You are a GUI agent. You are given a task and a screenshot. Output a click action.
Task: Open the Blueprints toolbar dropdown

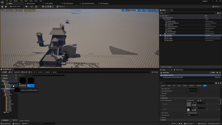pos(32,7)
